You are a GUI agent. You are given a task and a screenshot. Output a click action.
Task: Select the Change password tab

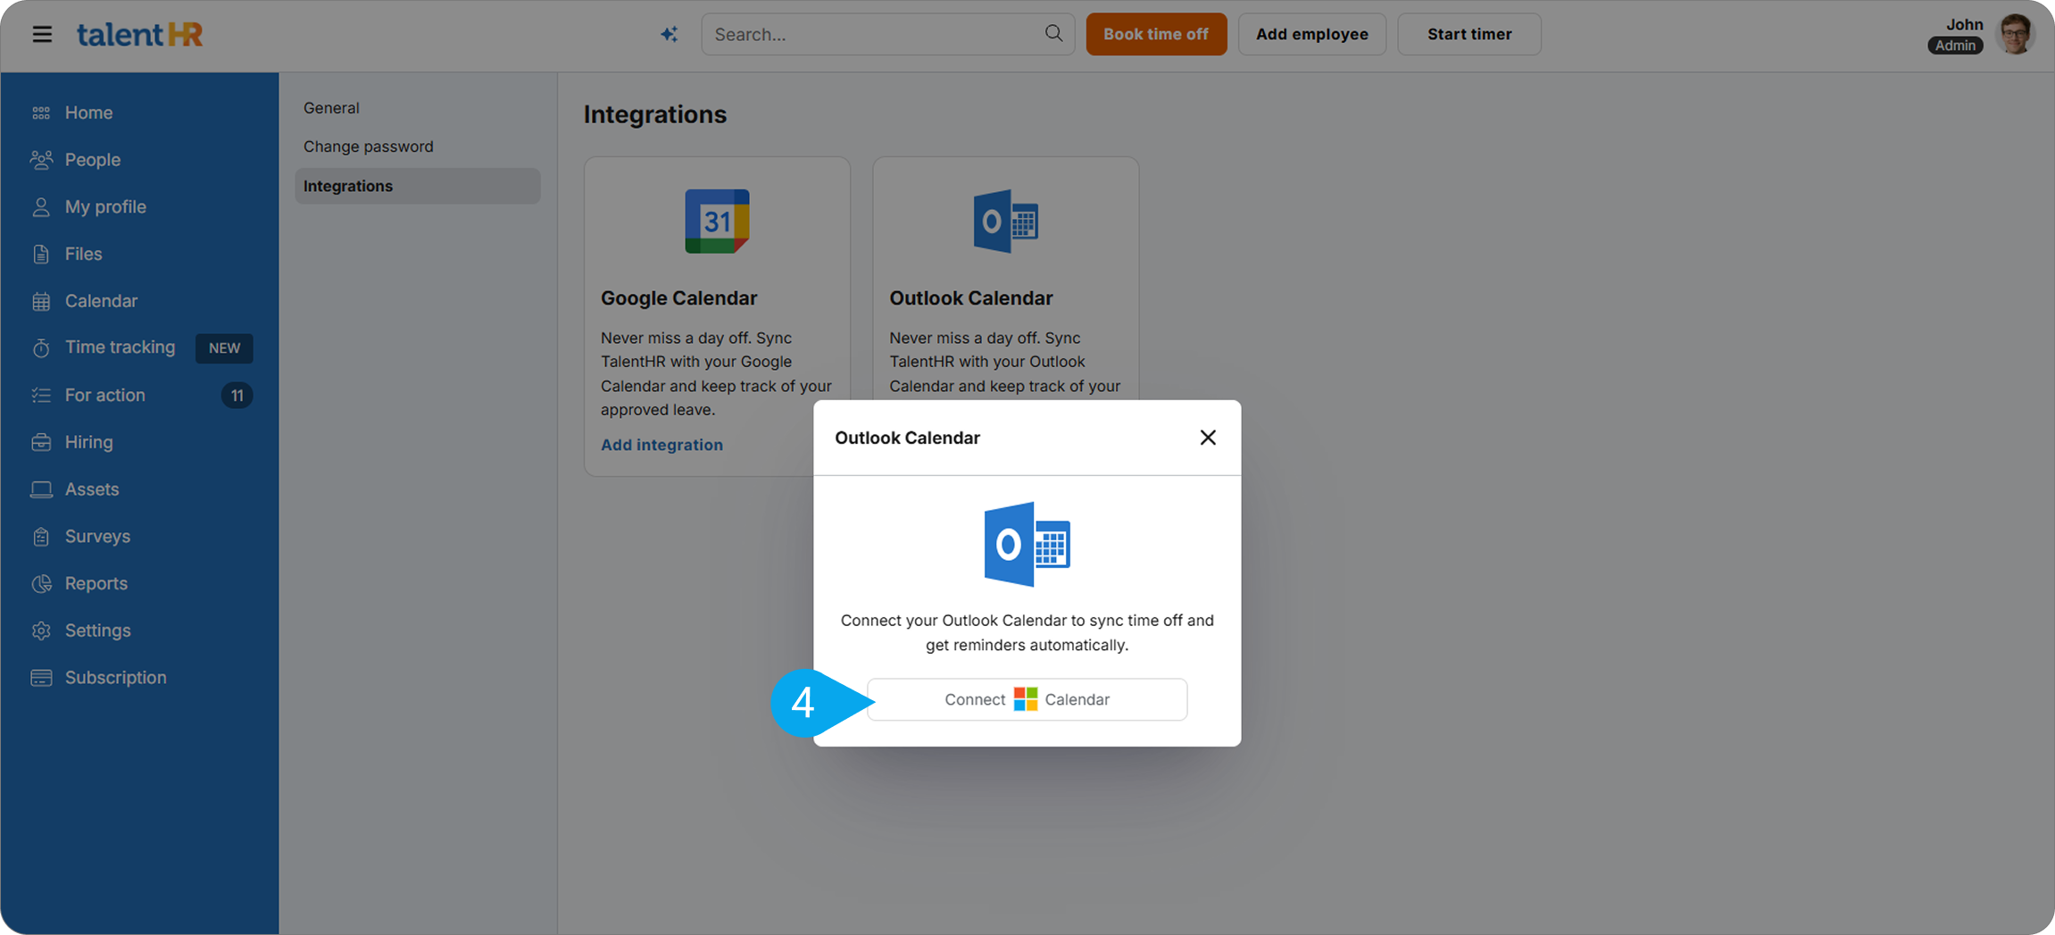[368, 146]
